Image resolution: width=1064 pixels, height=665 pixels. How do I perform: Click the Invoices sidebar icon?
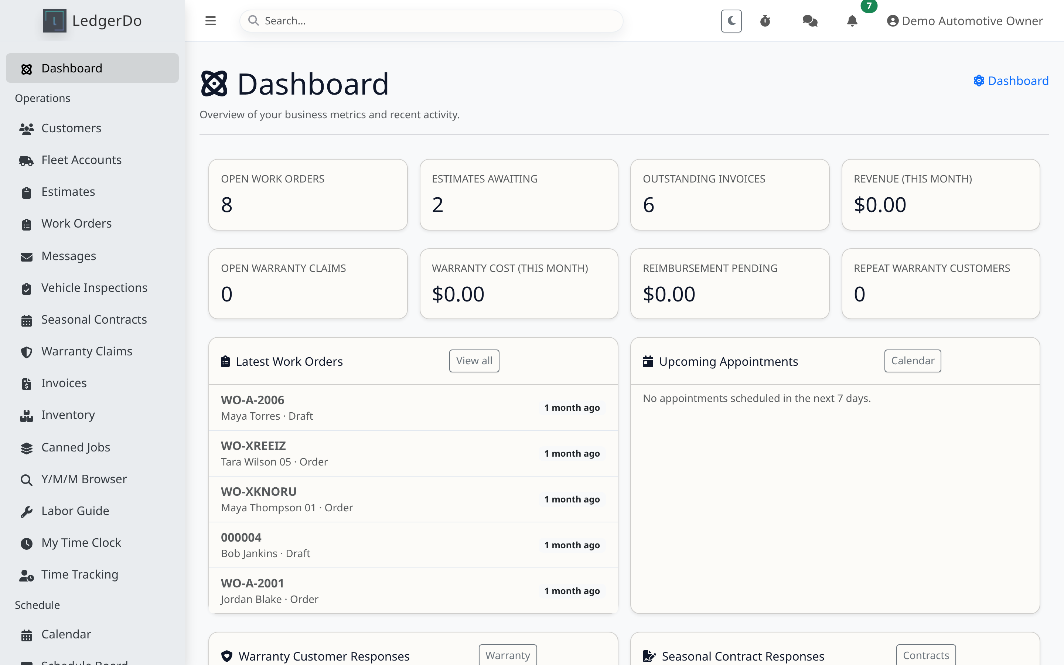point(26,384)
